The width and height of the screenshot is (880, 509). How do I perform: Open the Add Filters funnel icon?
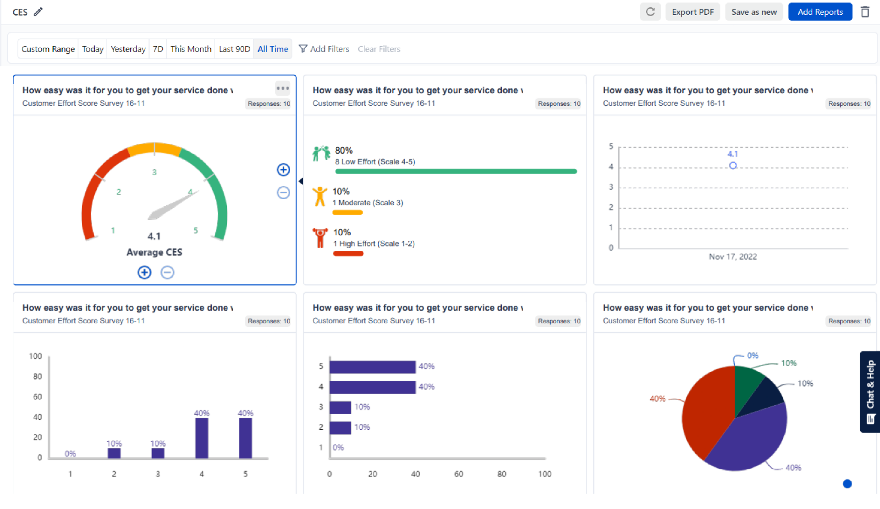click(x=302, y=49)
